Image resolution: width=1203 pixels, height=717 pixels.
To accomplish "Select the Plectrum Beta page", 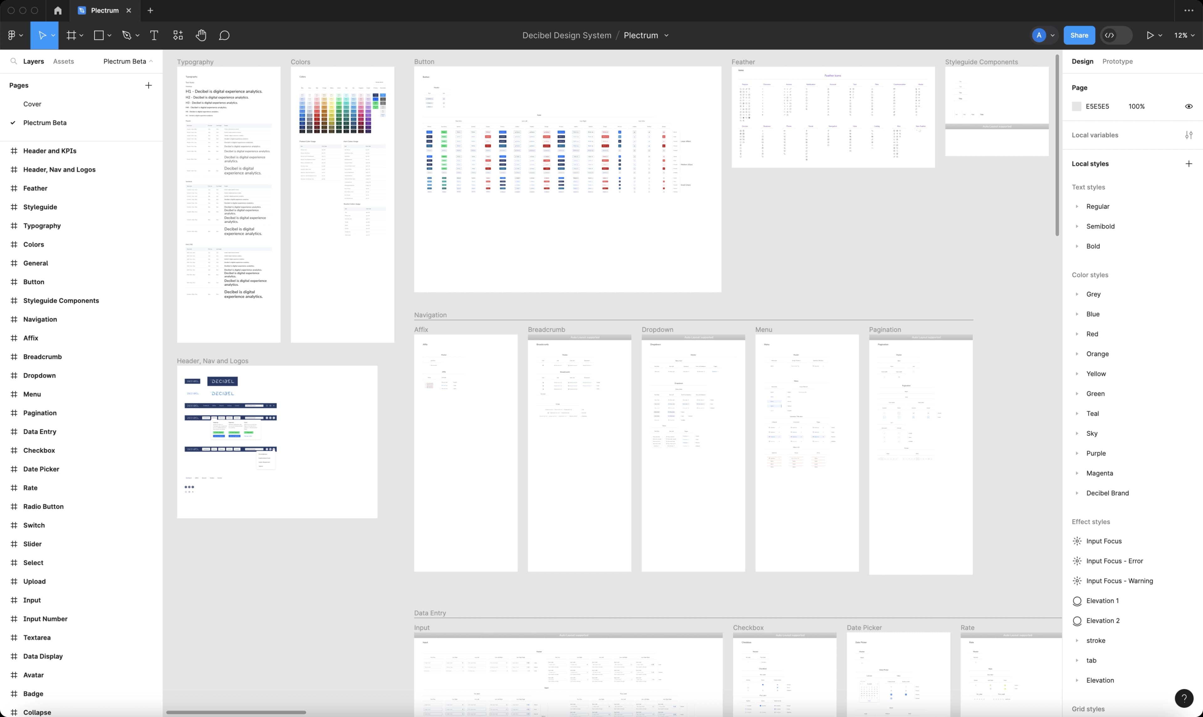I will [44, 123].
